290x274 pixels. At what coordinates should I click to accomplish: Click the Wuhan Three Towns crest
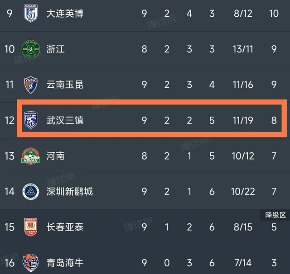point(31,120)
